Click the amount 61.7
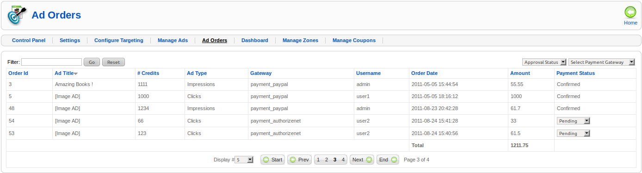Viewport: 642px width, 173px height. 515,108
